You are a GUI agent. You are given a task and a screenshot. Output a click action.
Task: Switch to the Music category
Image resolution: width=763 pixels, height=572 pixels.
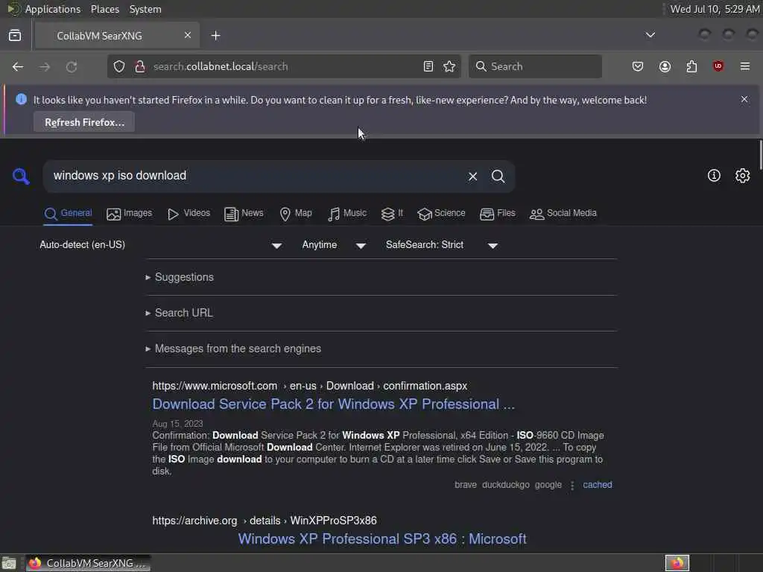[347, 214]
